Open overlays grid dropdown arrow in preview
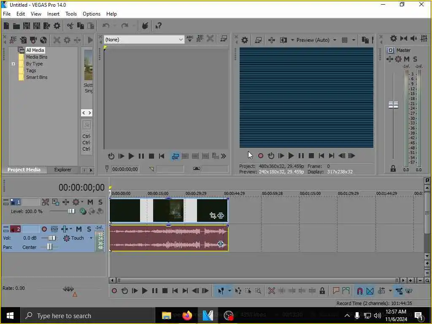The width and height of the screenshot is (432, 324). (354, 40)
